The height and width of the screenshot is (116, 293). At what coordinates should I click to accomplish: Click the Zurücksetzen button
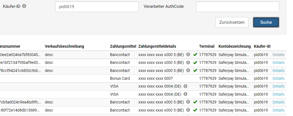(x=232, y=22)
